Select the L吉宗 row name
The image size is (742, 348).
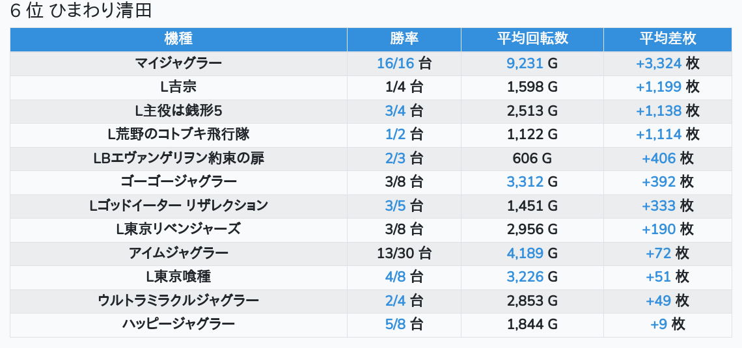(x=178, y=87)
